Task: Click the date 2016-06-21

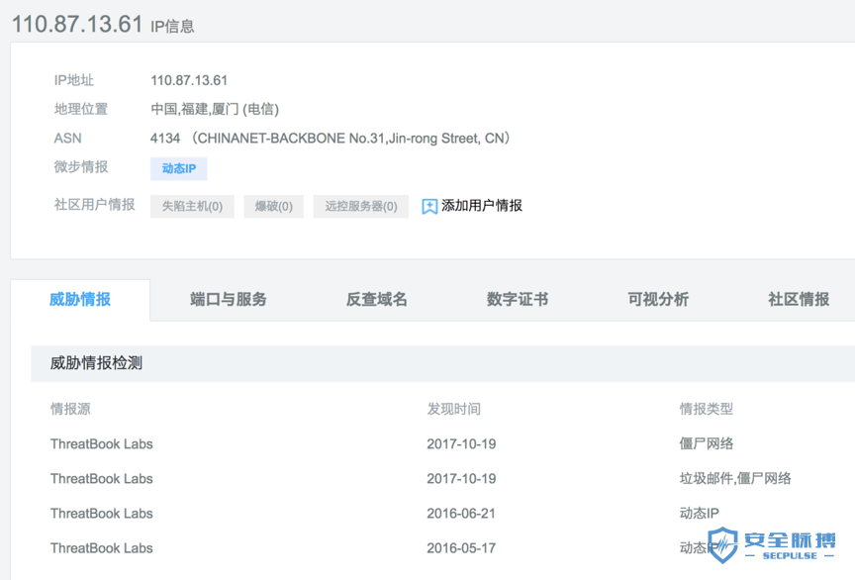Action: 461,514
